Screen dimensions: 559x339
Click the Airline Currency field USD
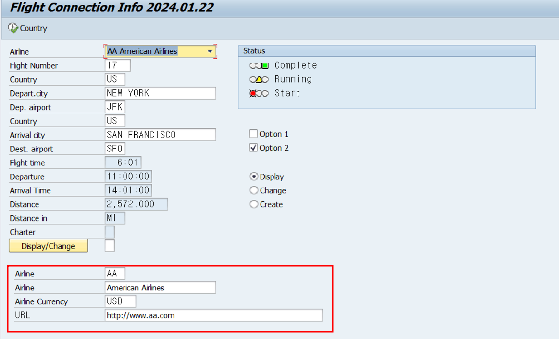click(x=121, y=301)
